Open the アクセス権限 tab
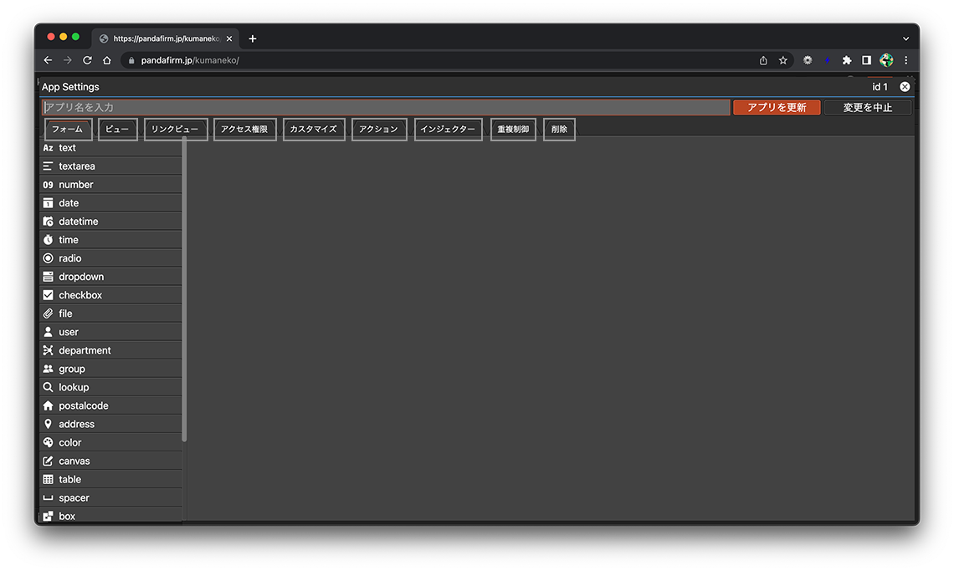 [x=244, y=130]
